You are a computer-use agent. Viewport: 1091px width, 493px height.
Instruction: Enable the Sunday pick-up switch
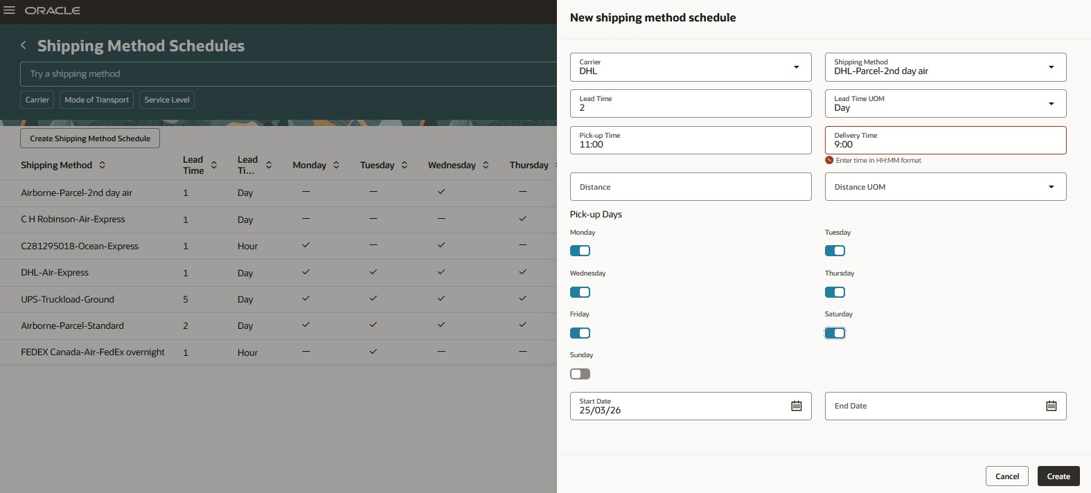[x=580, y=374]
